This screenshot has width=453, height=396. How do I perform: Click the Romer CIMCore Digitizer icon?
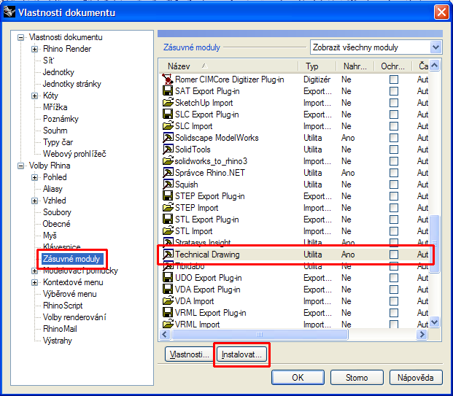pos(168,79)
